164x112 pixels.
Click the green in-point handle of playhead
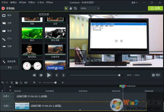tap(120, 86)
